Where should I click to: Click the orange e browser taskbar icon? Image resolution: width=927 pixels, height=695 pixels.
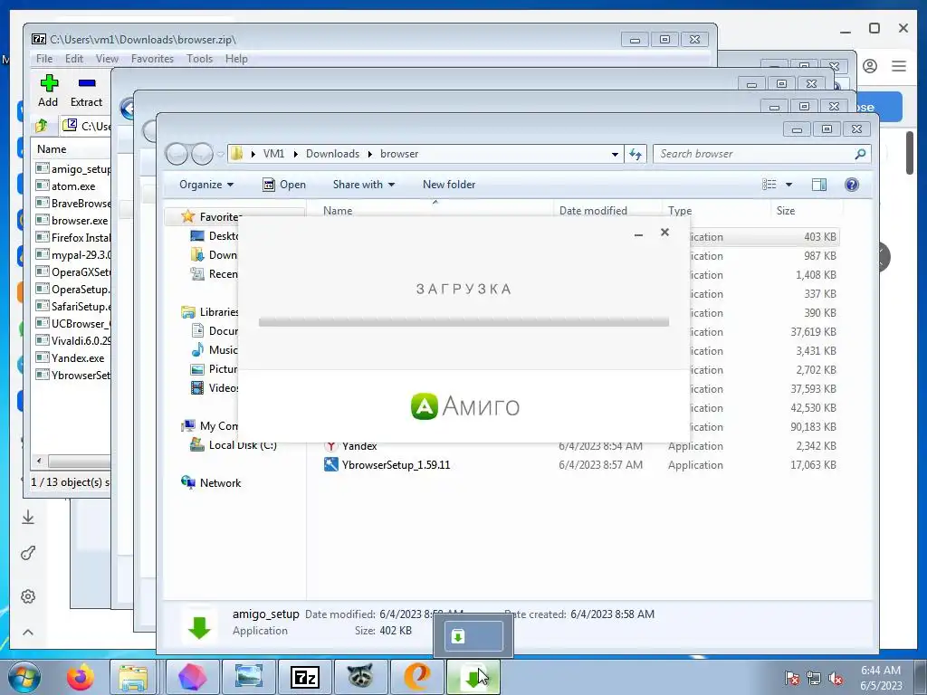(x=416, y=677)
